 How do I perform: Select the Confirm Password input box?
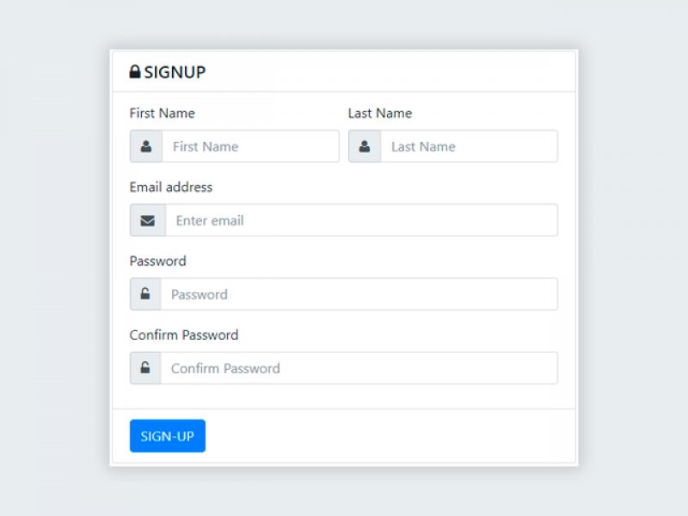[361, 368]
